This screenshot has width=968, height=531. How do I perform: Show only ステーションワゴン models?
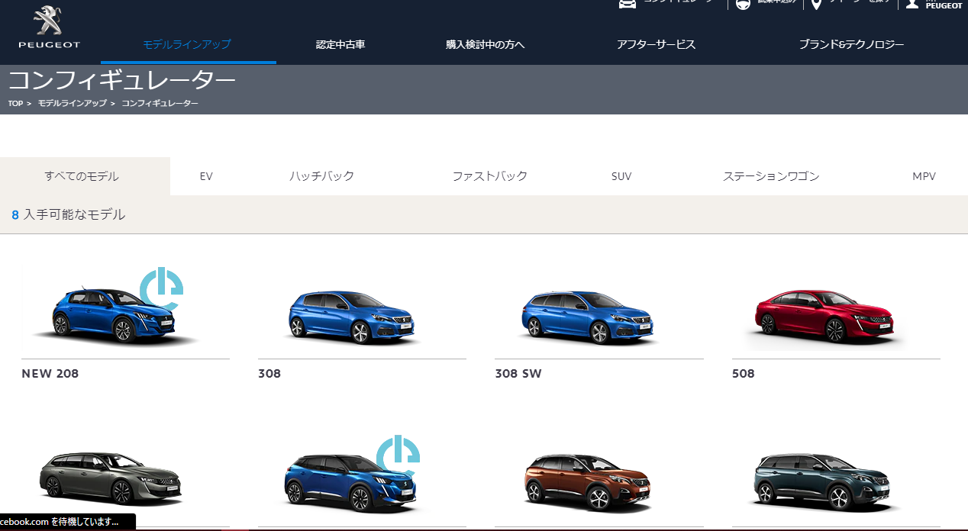[x=771, y=175]
